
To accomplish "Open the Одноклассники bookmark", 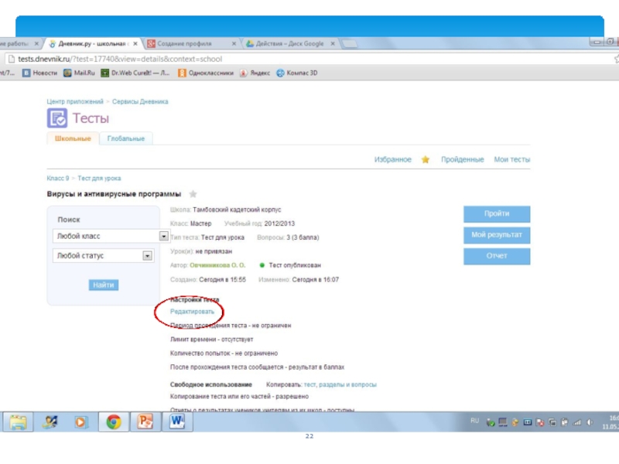I will click(206, 73).
